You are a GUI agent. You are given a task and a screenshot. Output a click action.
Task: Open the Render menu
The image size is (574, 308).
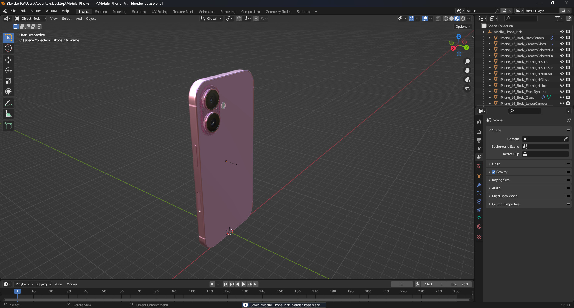[36, 11]
